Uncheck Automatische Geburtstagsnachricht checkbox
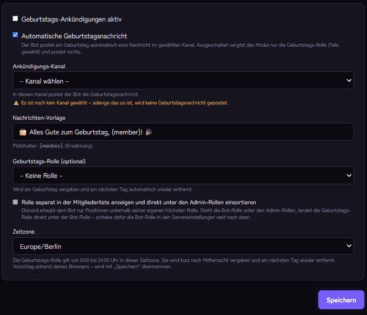 click(x=15, y=35)
